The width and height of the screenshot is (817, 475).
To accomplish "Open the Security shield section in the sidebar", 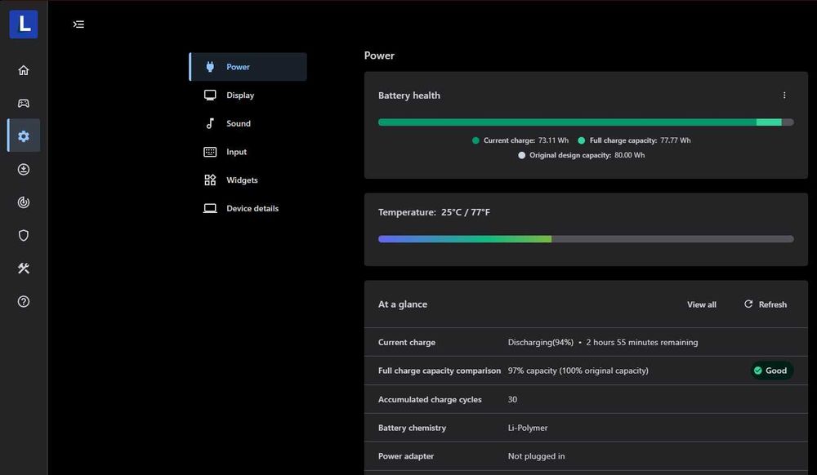I will 24,235.
